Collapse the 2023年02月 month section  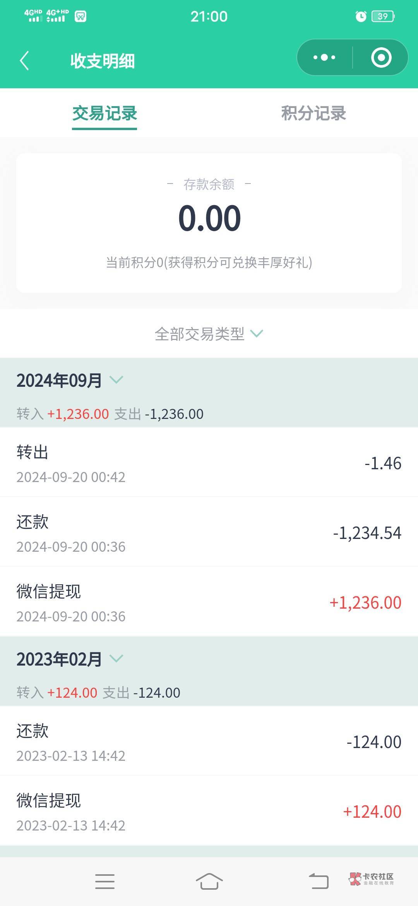pos(116,659)
